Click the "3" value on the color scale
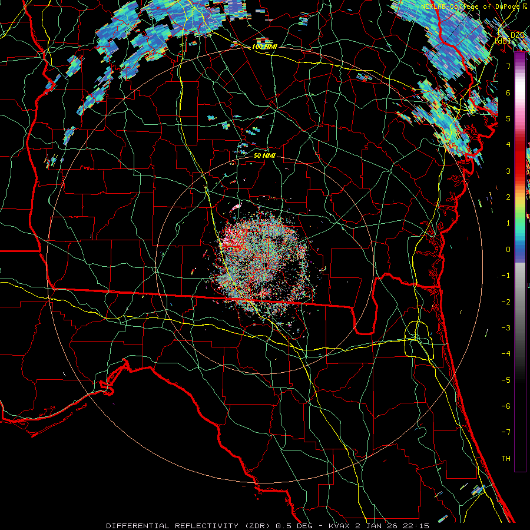This screenshot has width=530, height=530. pyautogui.click(x=508, y=171)
